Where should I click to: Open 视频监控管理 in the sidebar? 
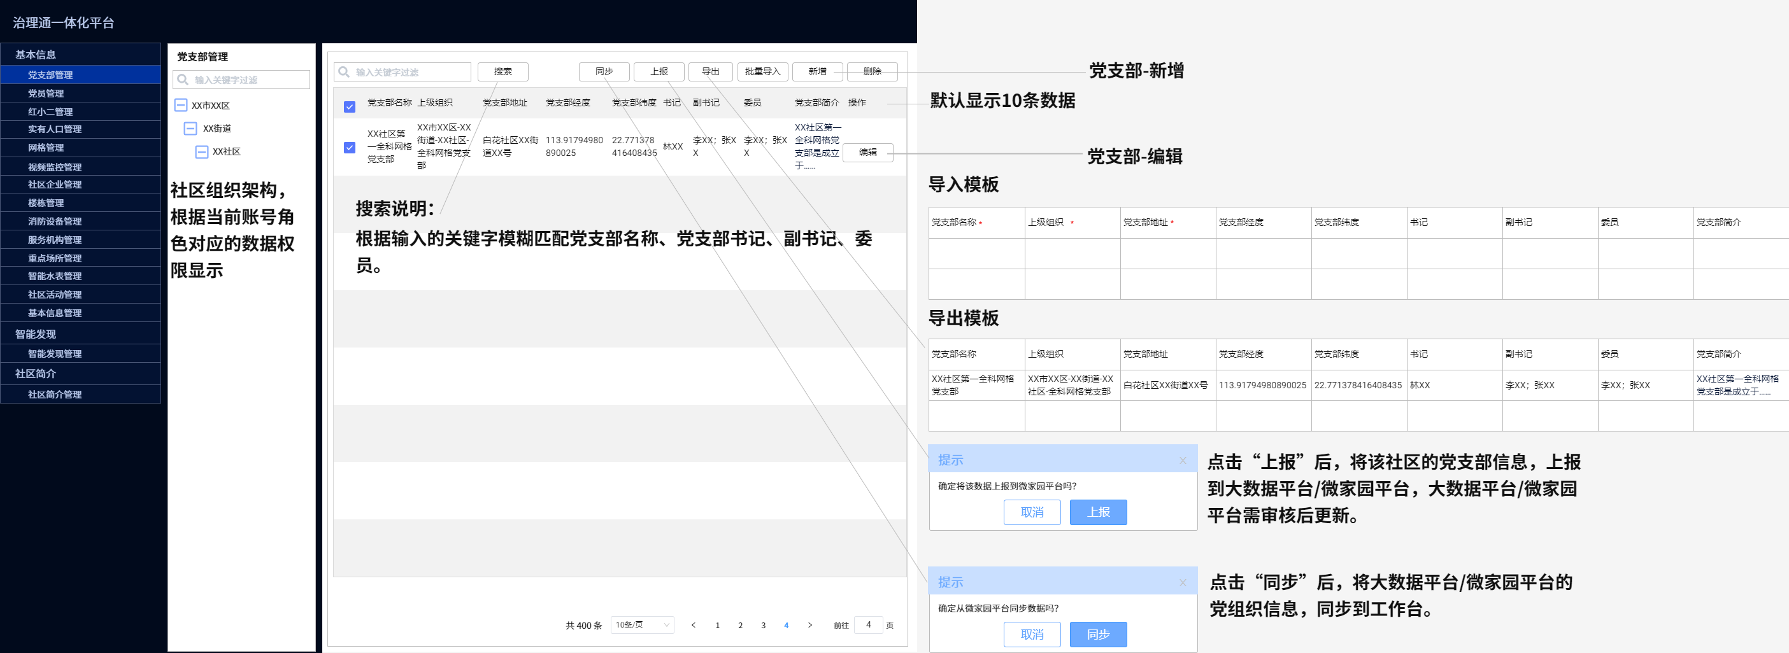pos(80,167)
